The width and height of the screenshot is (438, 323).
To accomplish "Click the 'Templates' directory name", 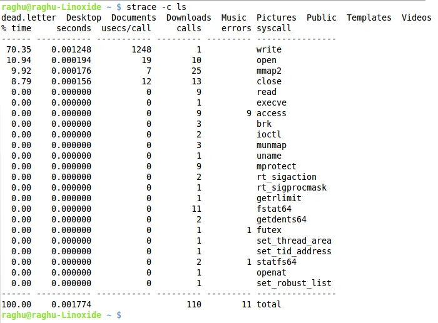I will (369, 17).
